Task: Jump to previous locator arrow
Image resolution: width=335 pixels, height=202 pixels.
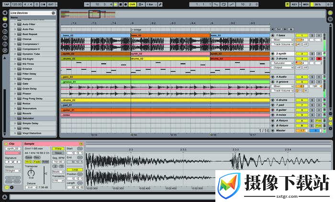Action: tap(272, 29)
